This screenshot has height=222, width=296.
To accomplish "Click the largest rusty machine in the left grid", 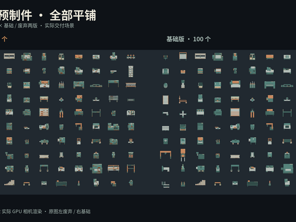I will (96, 169).
